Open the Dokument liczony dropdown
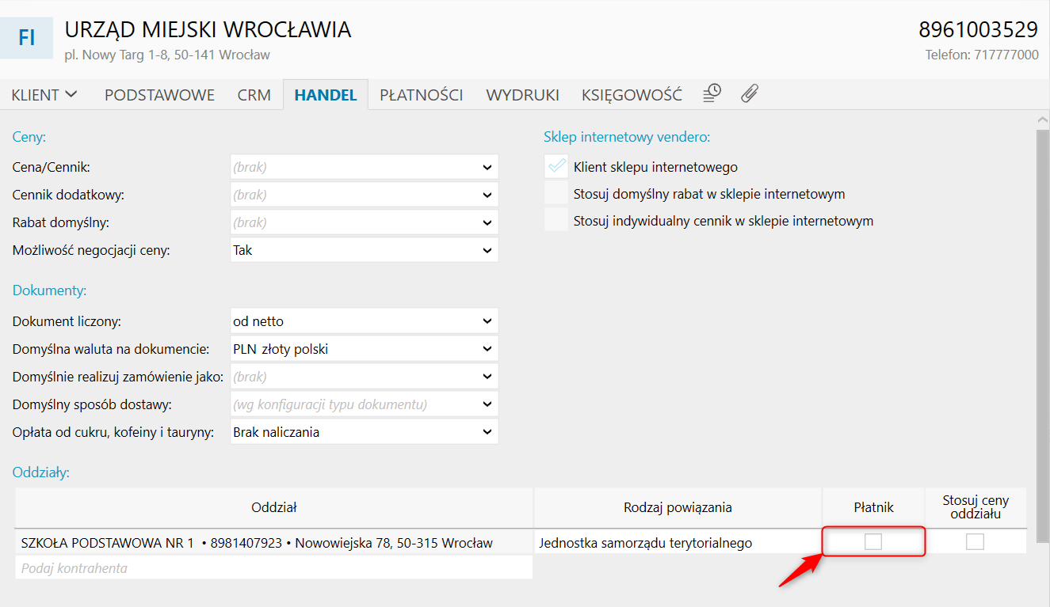The image size is (1050, 607). (x=364, y=321)
